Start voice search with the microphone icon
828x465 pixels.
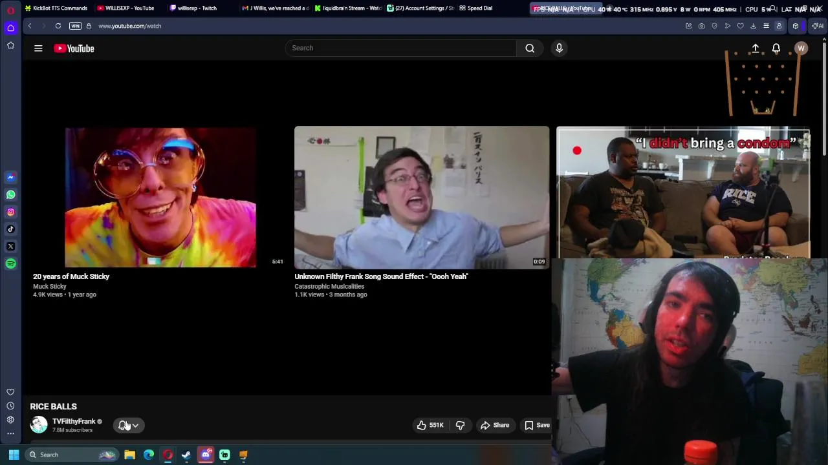[559, 48]
